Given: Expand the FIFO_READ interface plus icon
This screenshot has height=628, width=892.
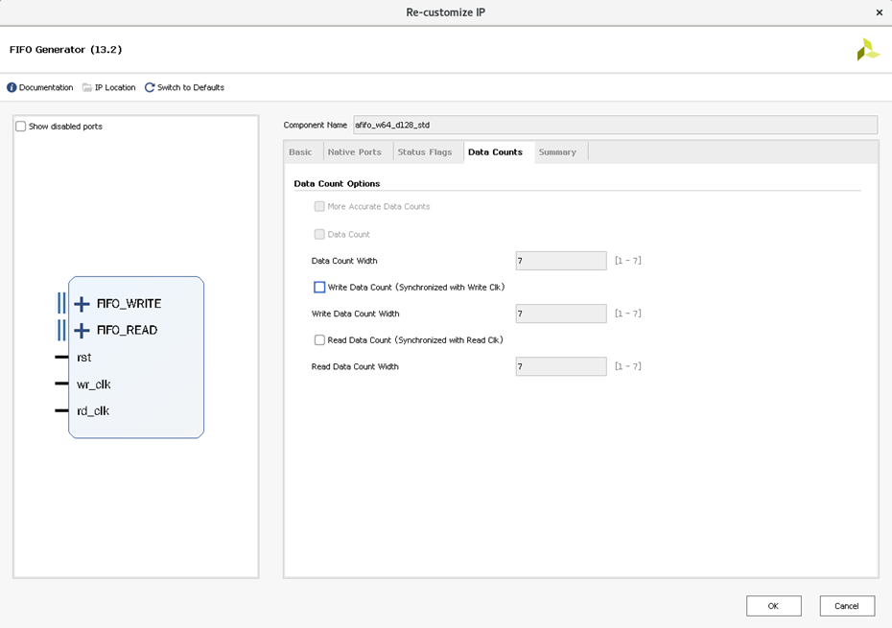Looking at the screenshot, I should click(x=82, y=331).
